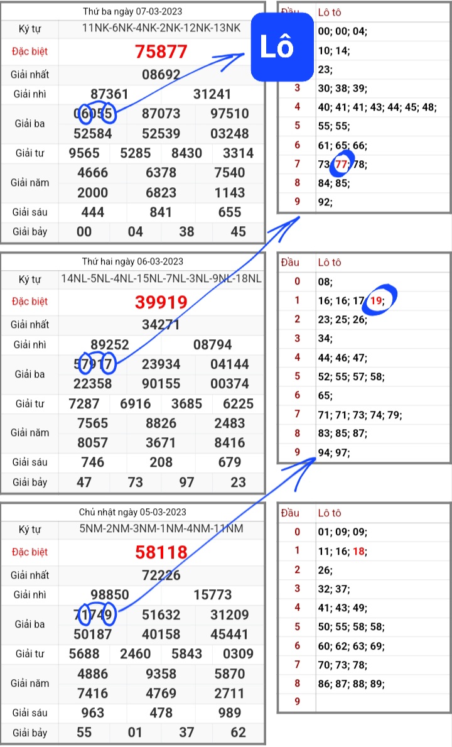The width and height of the screenshot is (452, 747).
Task: Click fifth prize number 2711
Action: 230,693
